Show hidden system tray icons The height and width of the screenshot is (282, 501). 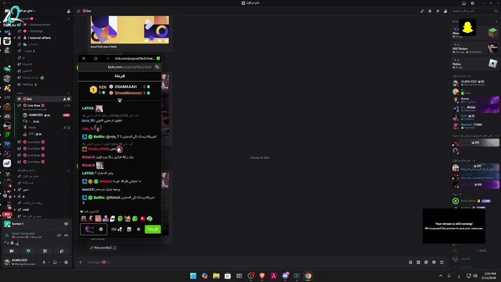tap(441, 276)
